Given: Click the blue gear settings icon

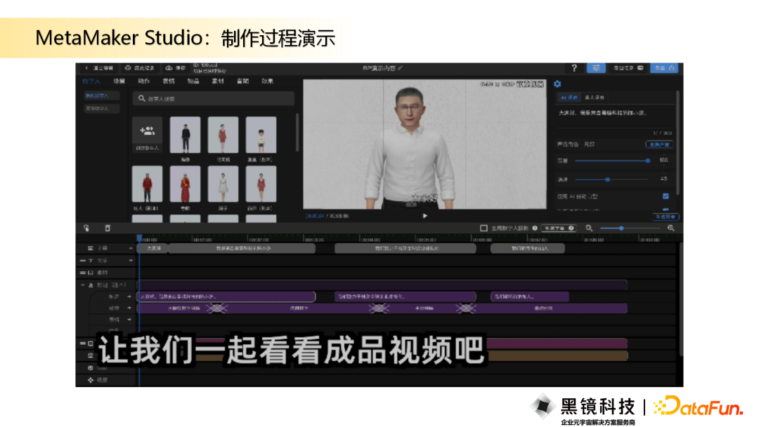Looking at the screenshot, I should tap(557, 84).
